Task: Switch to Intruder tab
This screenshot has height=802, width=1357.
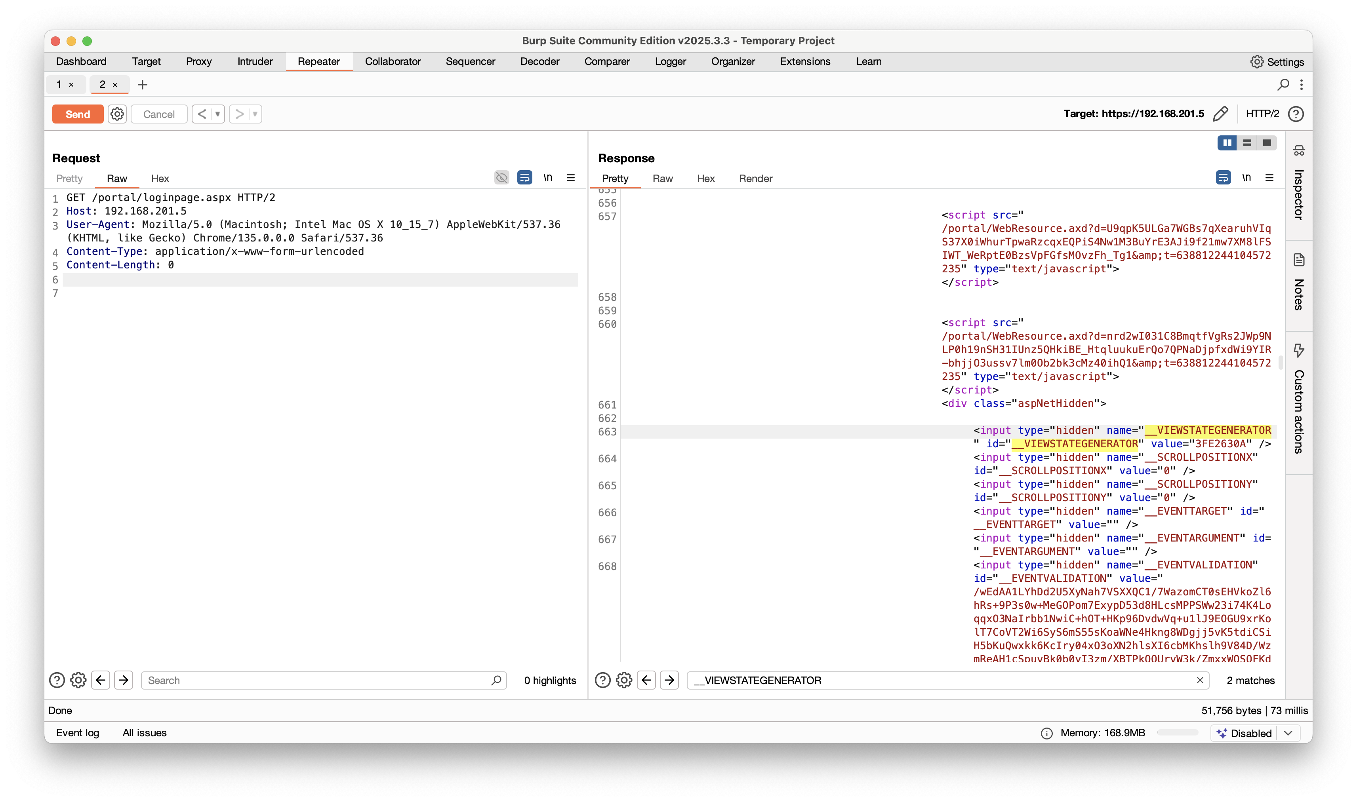Action: (x=255, y=62)
